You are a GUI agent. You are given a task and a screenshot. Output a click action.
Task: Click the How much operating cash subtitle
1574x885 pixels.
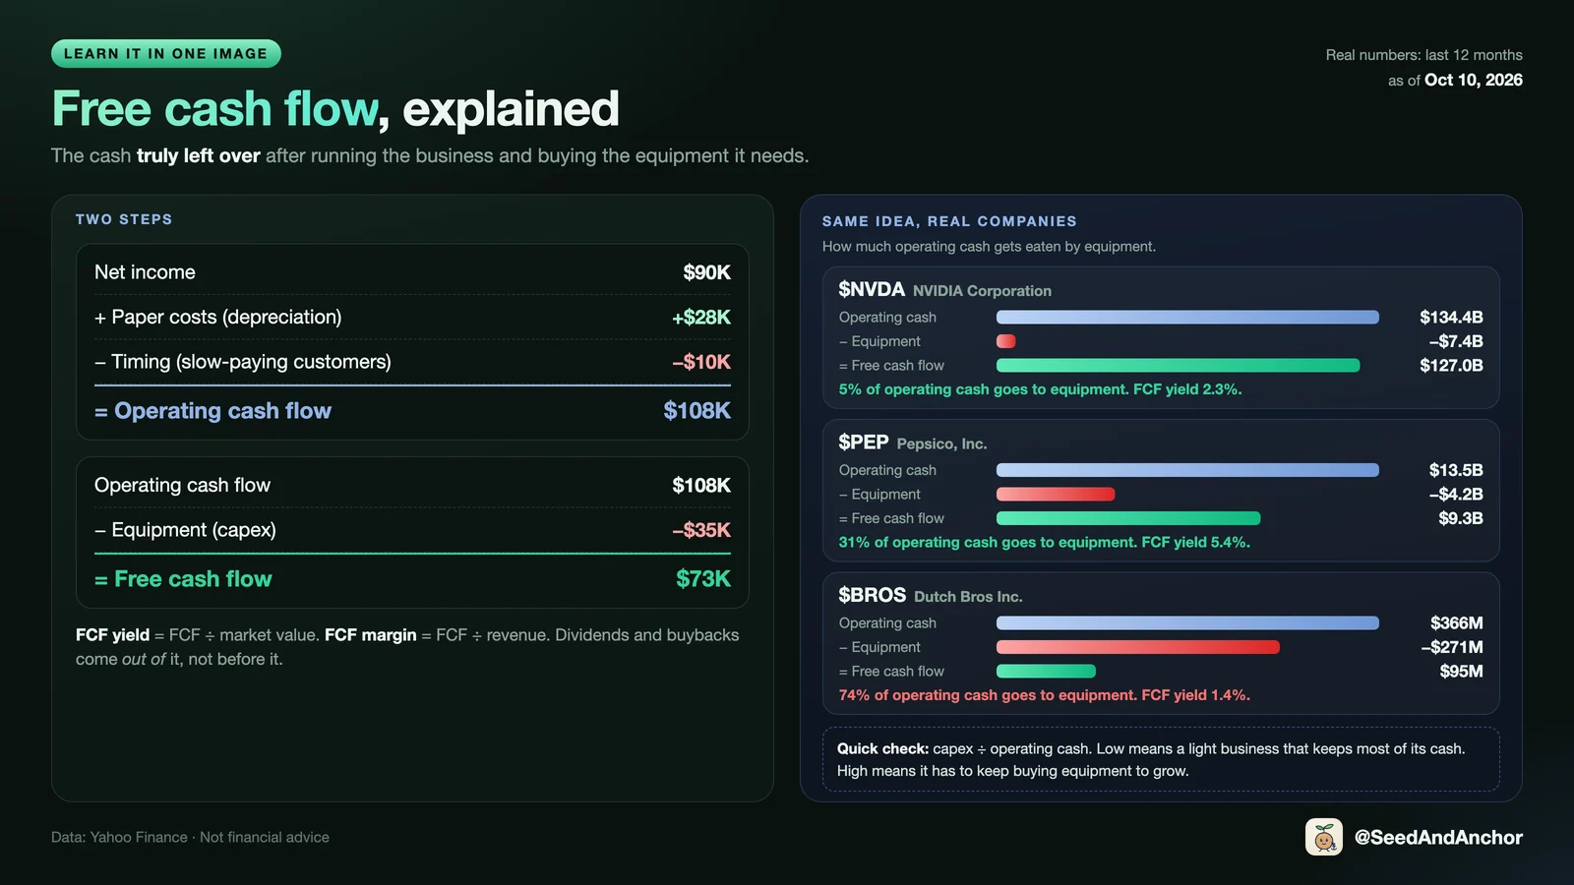coord(989,247)
